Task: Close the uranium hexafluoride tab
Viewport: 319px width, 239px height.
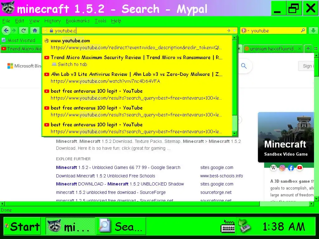Action: [x=299, y=49]
